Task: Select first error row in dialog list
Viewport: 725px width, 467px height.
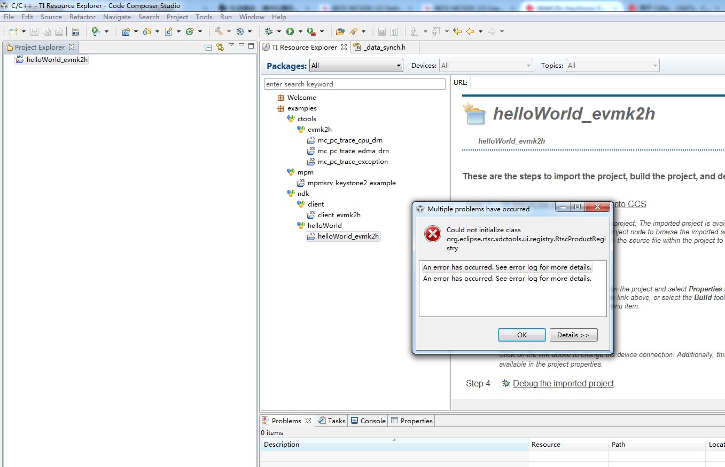Action: pyautogui.click(x=507, y=267)
